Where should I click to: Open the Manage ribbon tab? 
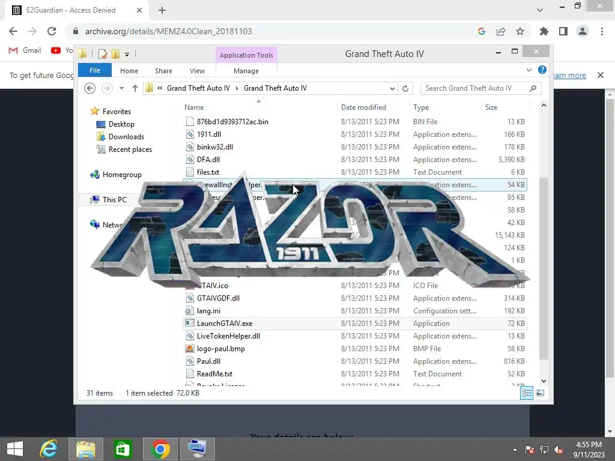pyautogui.click(x=246, y=71)
